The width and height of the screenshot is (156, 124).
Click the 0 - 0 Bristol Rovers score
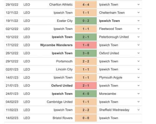(86, 118)
